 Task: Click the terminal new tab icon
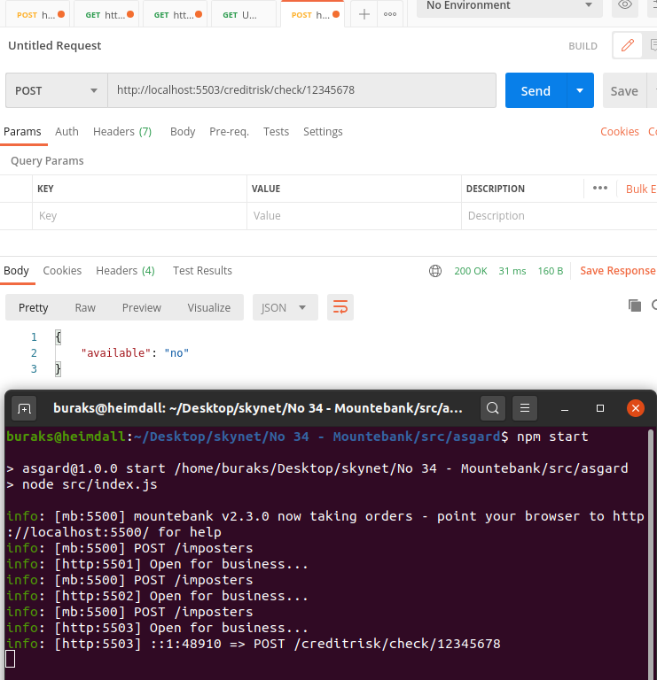pyautogui.click(x=24, y=408)
